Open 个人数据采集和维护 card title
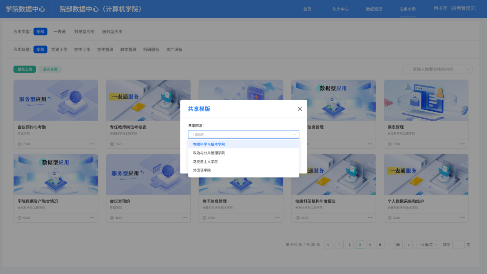This screenshot has width=487, height=274. coord(406,201)
